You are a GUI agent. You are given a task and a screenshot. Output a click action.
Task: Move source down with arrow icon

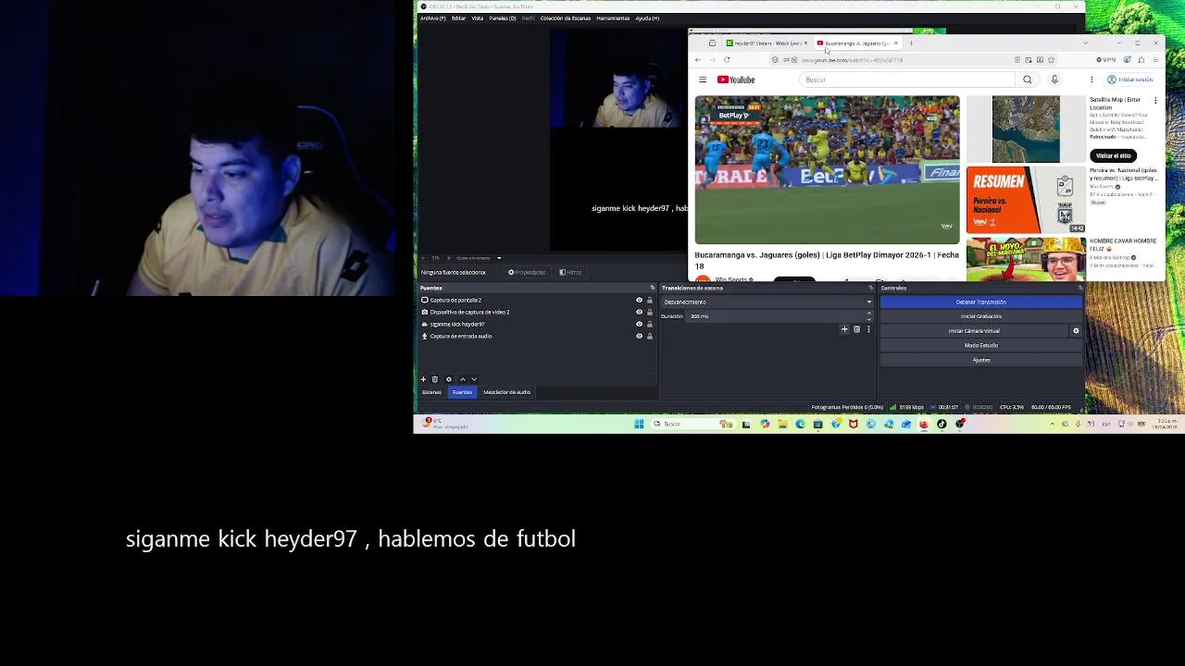pyautogui.click(x=474, y=379)
